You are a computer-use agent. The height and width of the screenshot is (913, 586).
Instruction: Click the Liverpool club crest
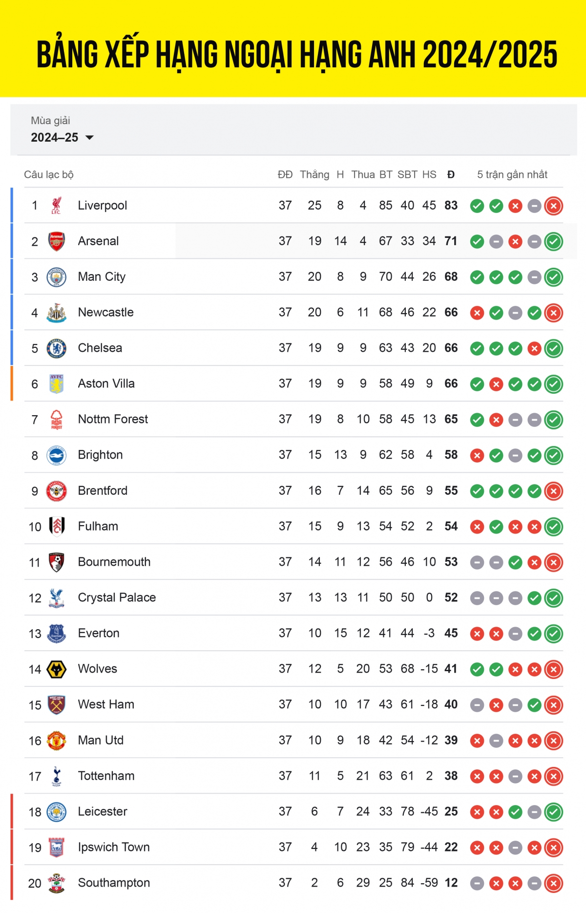(56, 206)
